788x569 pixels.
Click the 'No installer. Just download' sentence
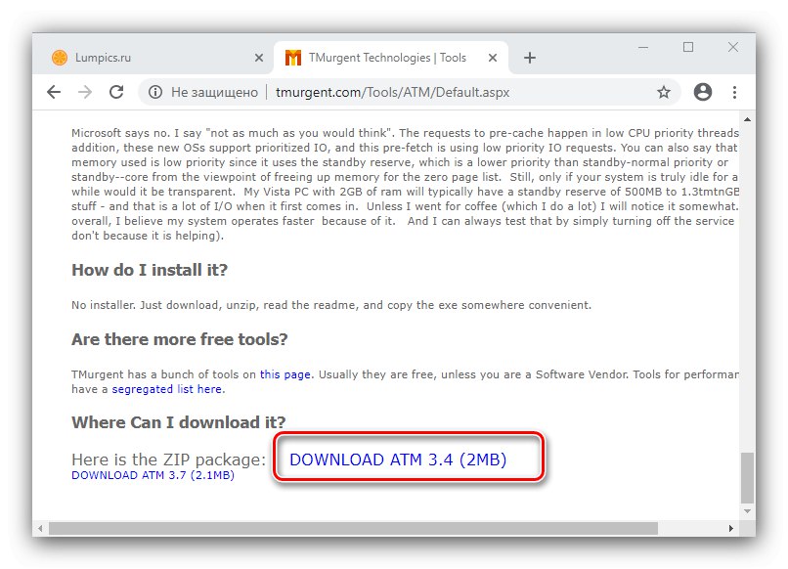(x=331, y=305)
